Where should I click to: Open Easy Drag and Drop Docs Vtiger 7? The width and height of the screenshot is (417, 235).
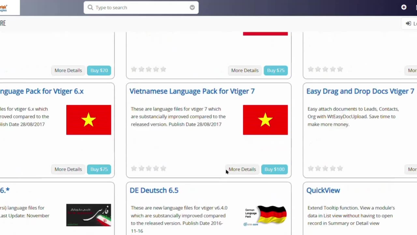(x=360, y=91)
